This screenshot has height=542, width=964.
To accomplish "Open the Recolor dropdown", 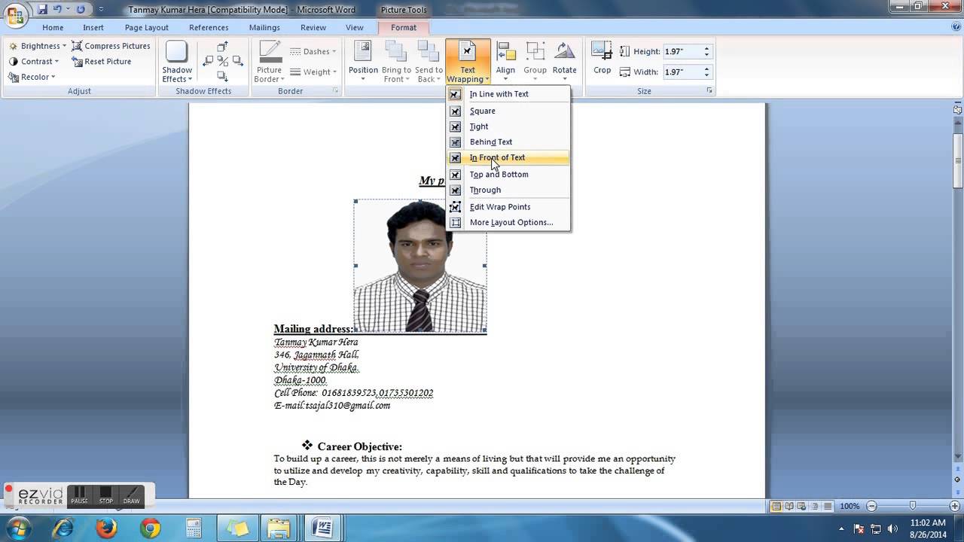I will click(32, 77).
